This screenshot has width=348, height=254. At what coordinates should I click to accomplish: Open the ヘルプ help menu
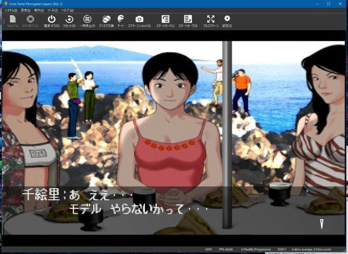67,11
